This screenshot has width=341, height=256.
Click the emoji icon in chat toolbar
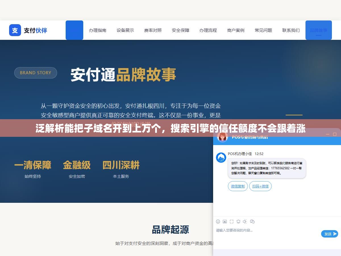point(218,221)
